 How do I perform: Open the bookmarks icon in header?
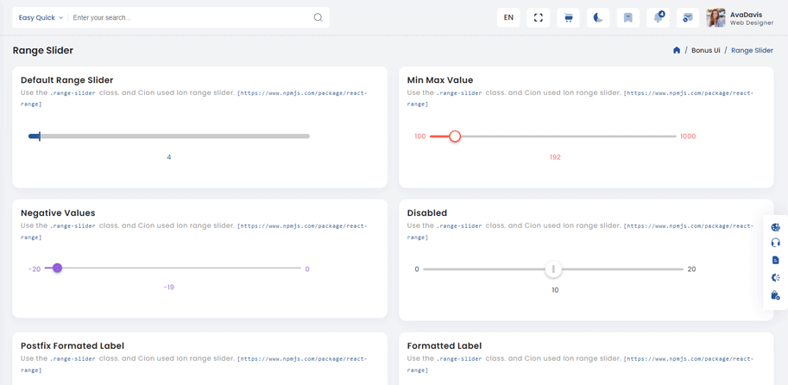pyautogui.click(x=628, y=17)
